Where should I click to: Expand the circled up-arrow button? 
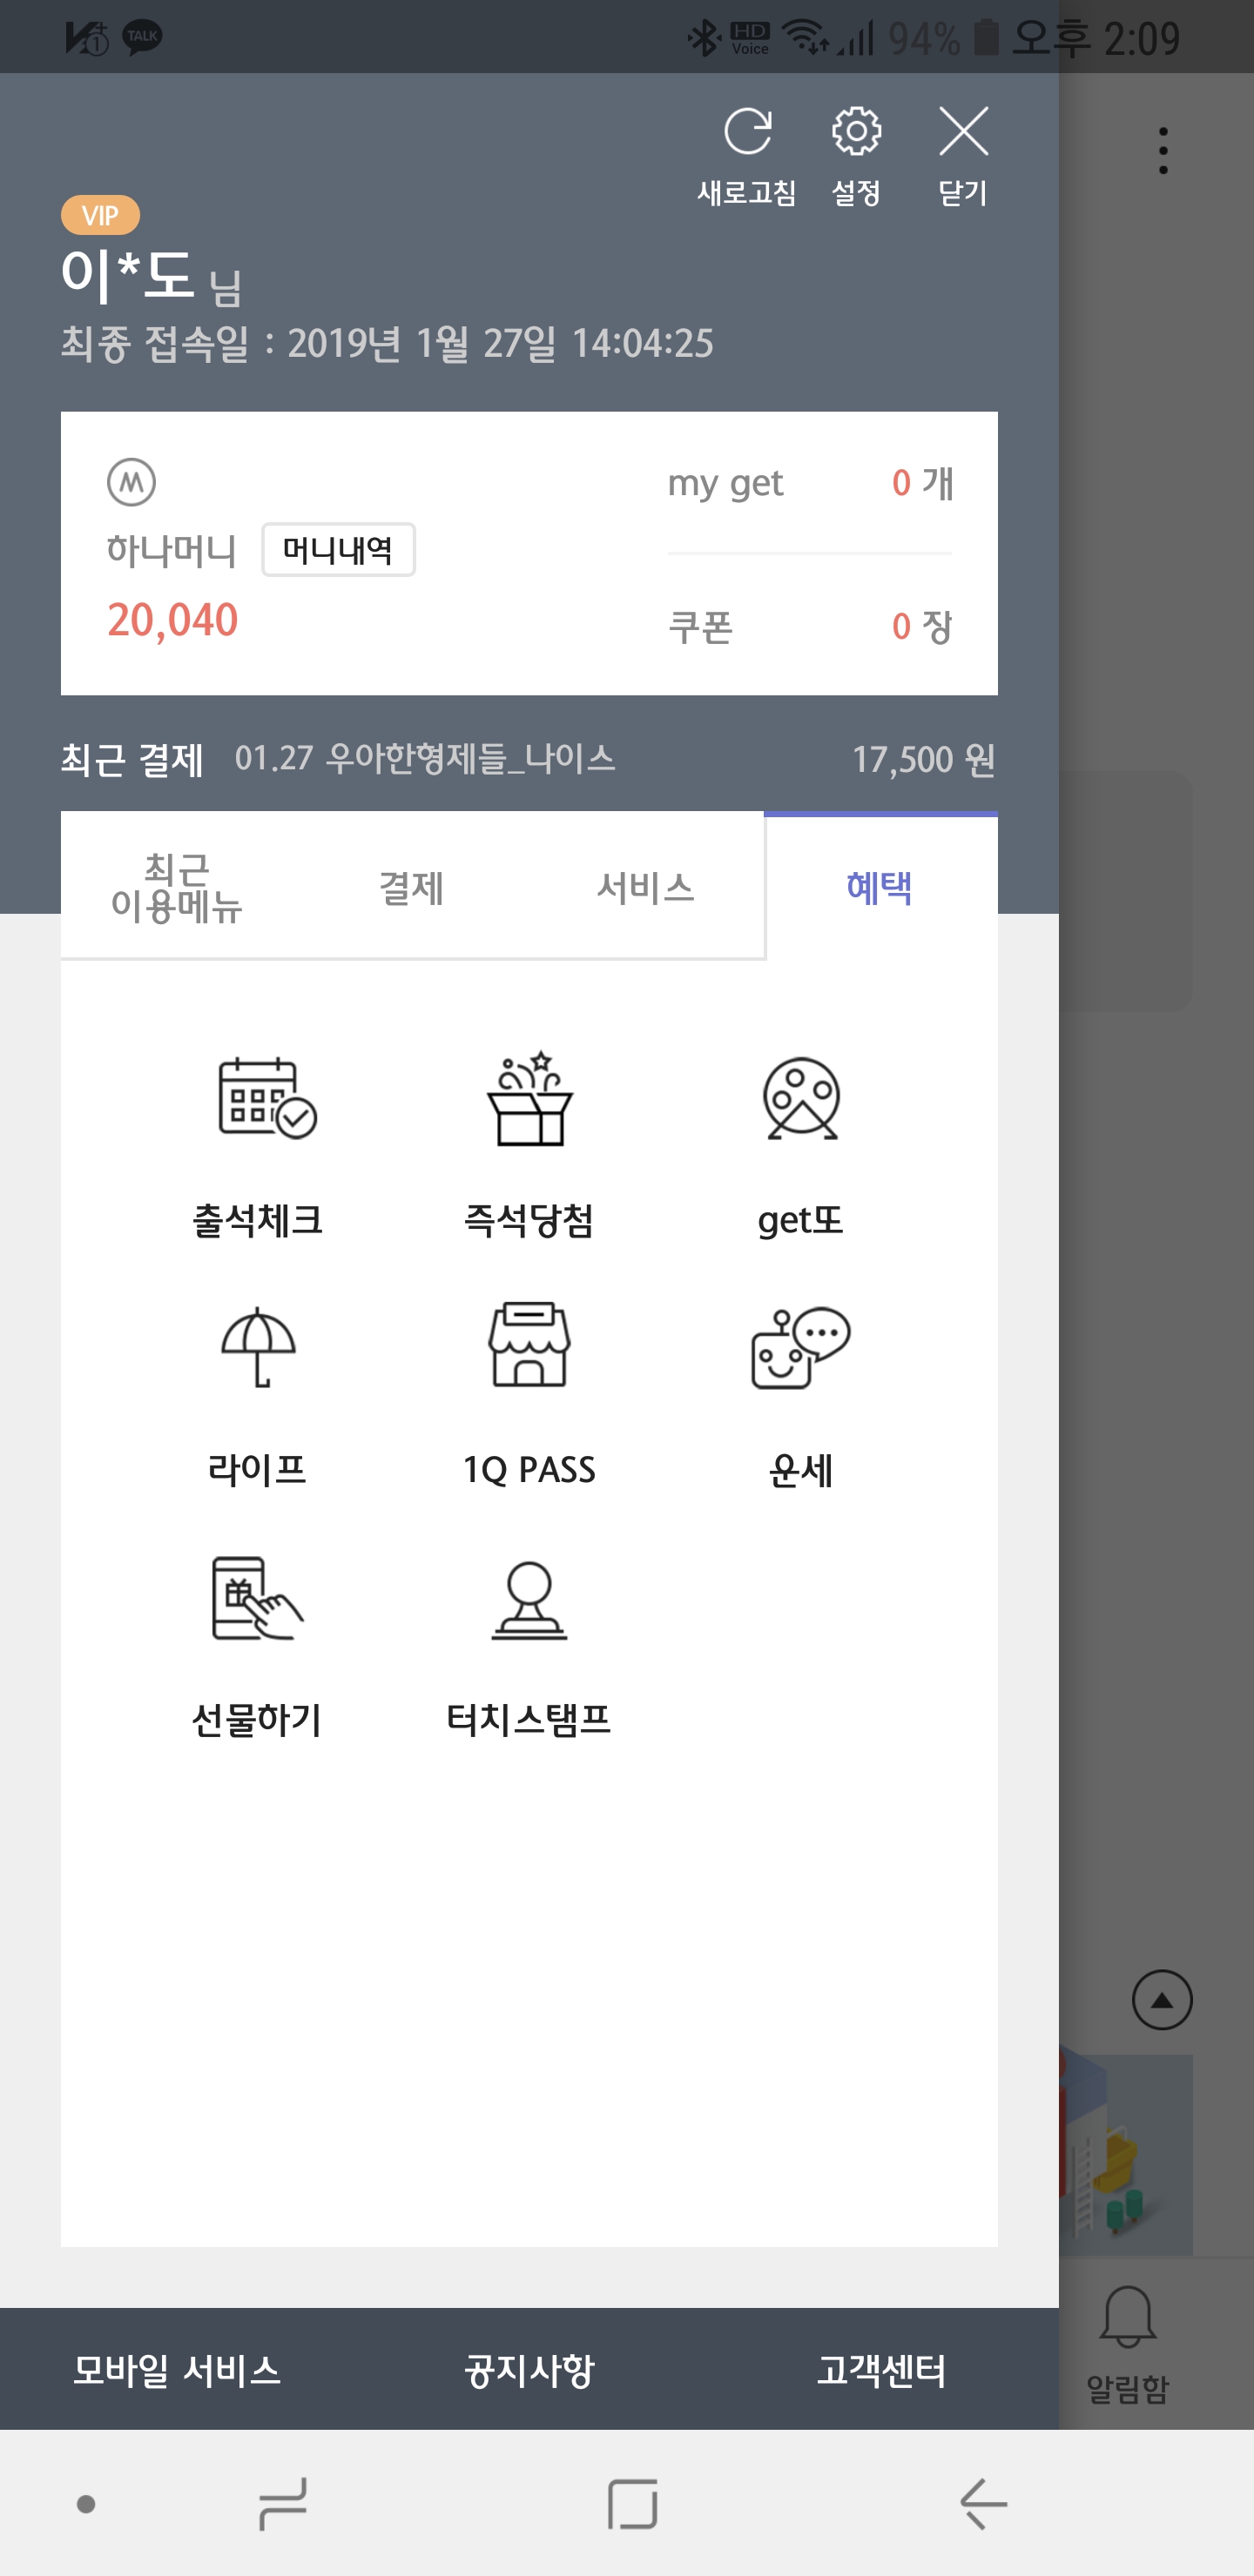tap(1161, 2000)
